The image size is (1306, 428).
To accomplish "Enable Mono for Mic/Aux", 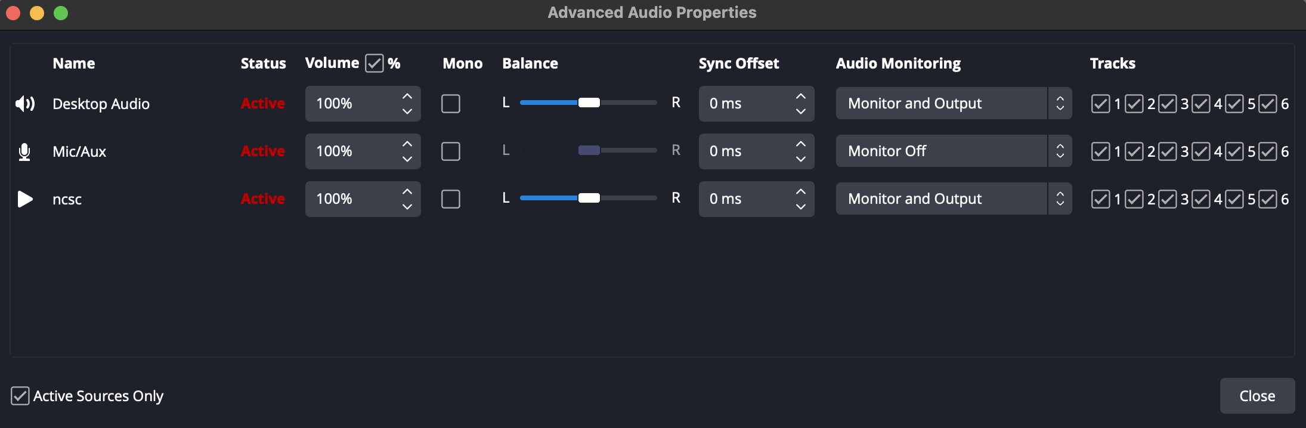I will [451, 151].
